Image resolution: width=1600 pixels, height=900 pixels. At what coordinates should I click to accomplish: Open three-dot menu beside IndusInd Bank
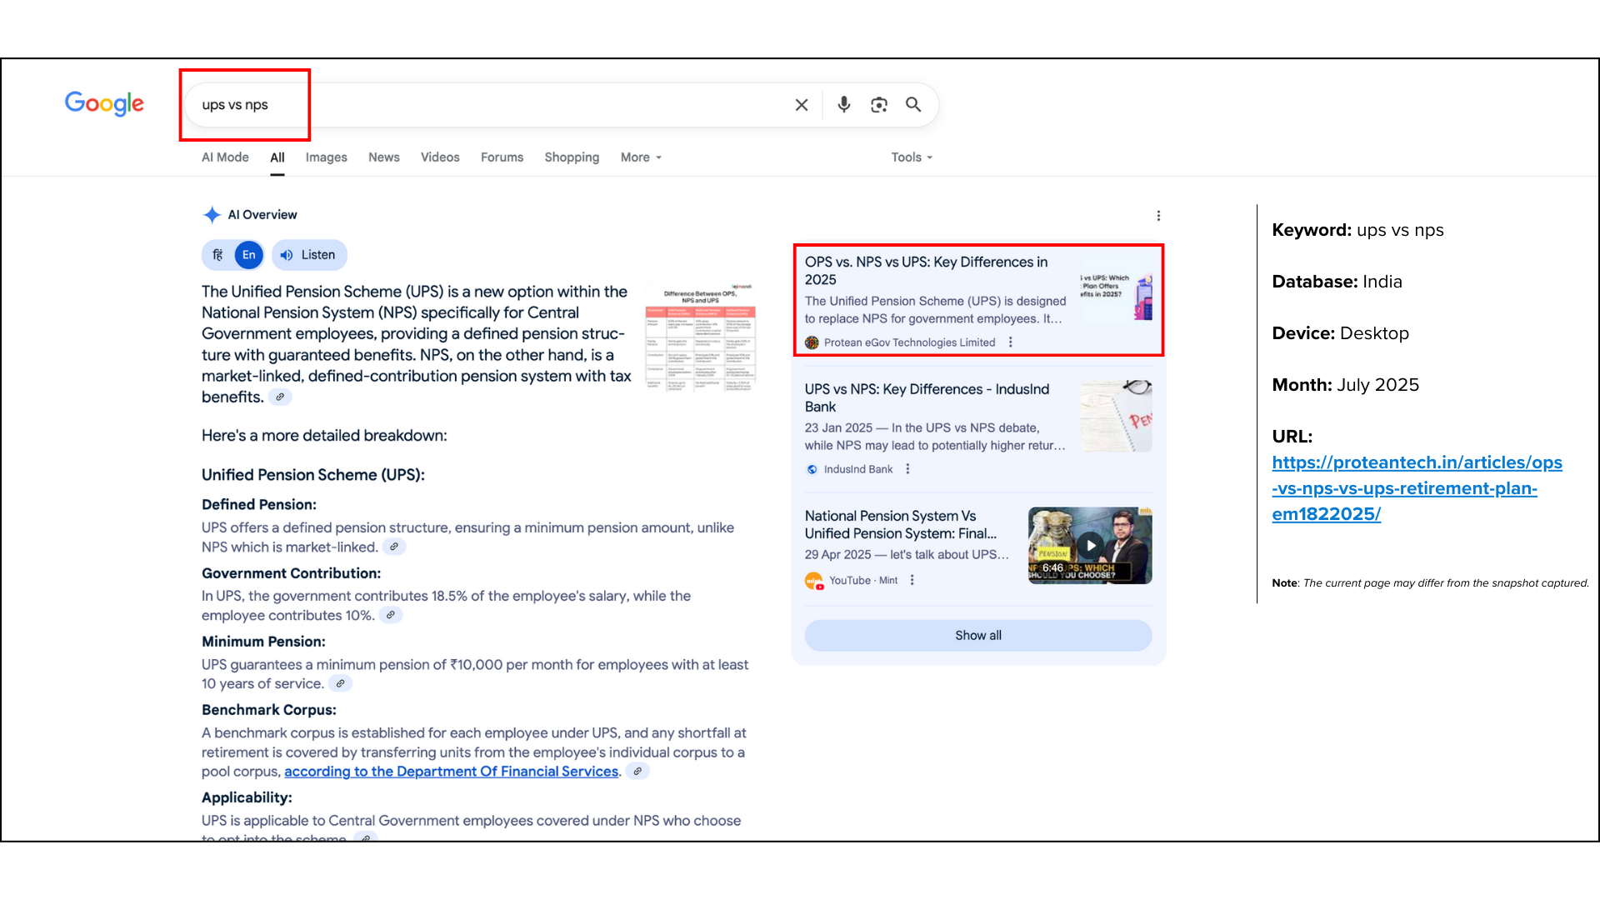[x=907, y=469]
